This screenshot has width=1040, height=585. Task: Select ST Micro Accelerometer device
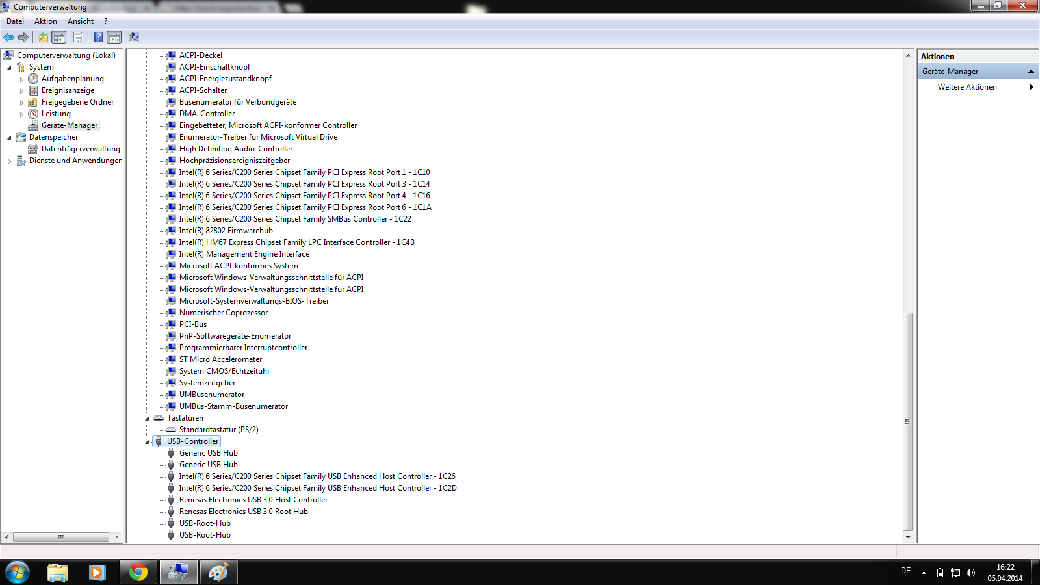pos(221,359)
